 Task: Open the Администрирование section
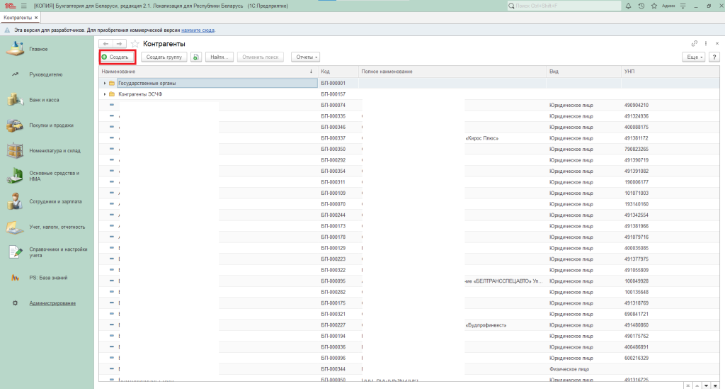(x=52, y=303)
